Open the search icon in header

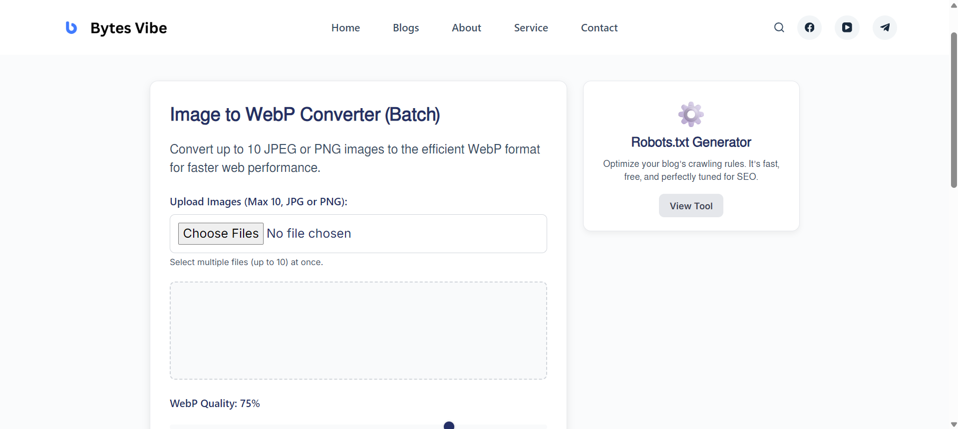[x=779, y=27]
